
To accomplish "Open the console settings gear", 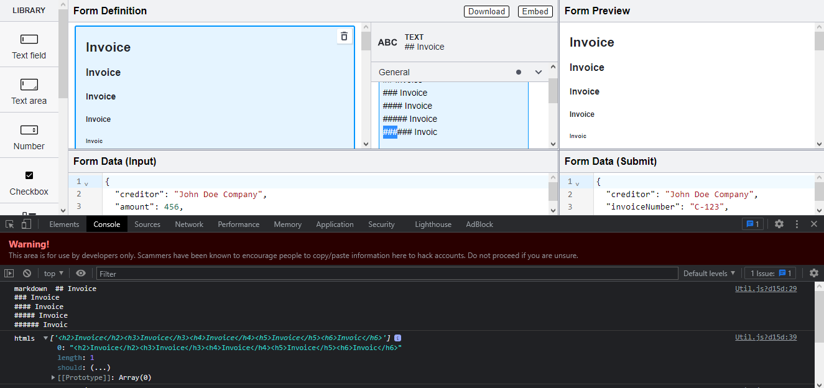I will tap(814, 273).
